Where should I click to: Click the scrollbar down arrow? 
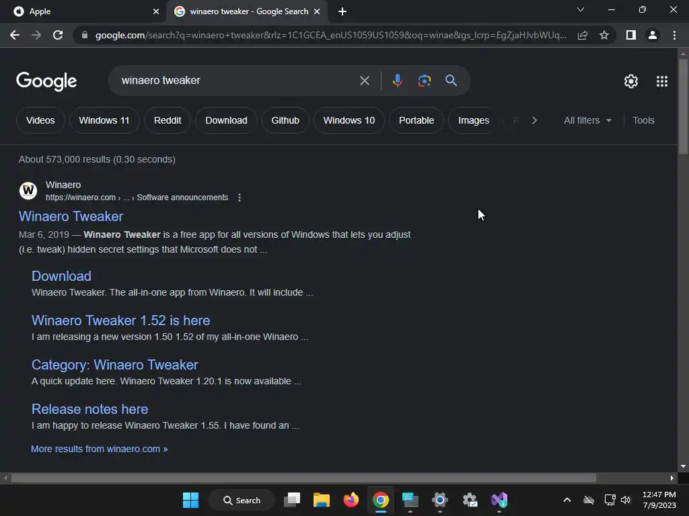(683, 466)
